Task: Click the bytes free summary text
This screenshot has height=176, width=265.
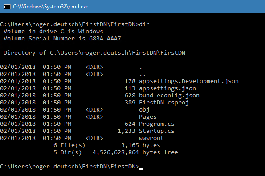Action: [x=160, y=152]
